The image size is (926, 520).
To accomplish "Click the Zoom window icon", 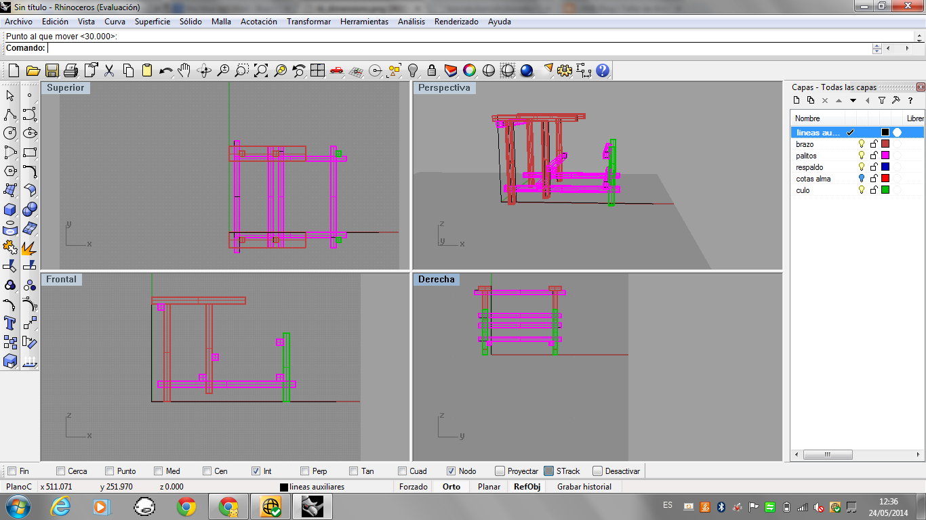I will tap(242, 70).
